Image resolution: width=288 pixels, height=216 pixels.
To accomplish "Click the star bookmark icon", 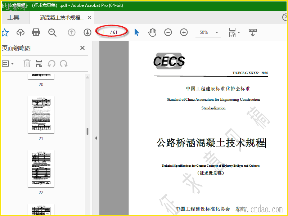I will [5, 32].
